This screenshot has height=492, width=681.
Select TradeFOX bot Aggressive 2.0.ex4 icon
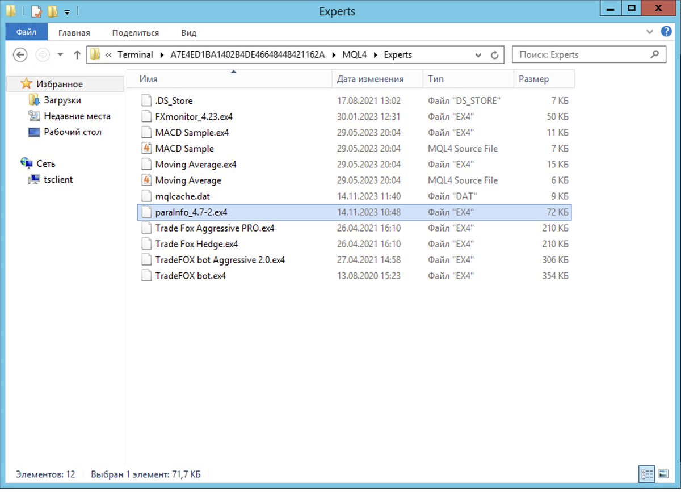click(146, 260)
